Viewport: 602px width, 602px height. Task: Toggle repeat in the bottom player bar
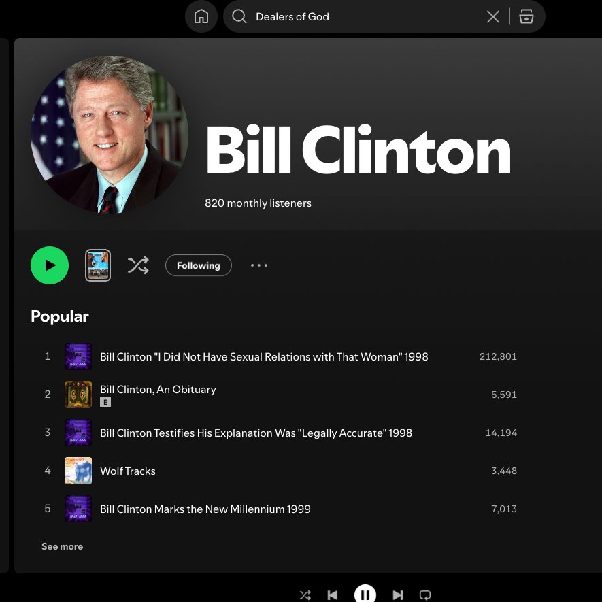(x=425, y=595)
